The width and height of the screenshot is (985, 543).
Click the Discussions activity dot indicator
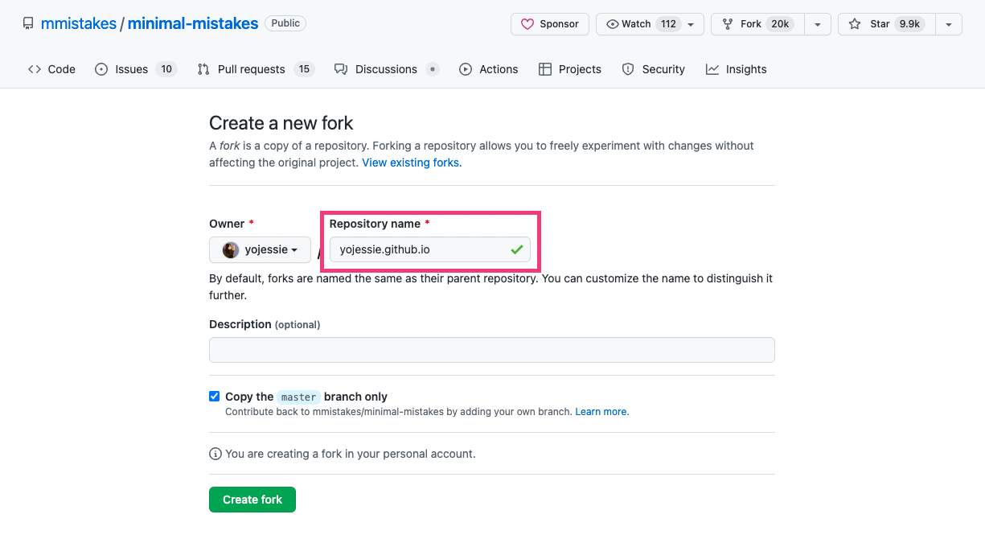(433, 69)
